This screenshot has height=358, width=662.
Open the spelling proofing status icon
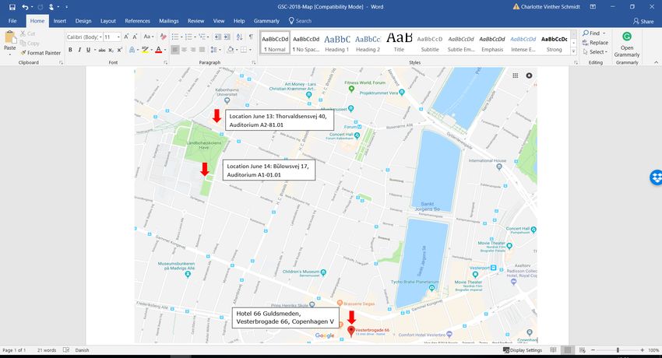[x=66, y=350]
